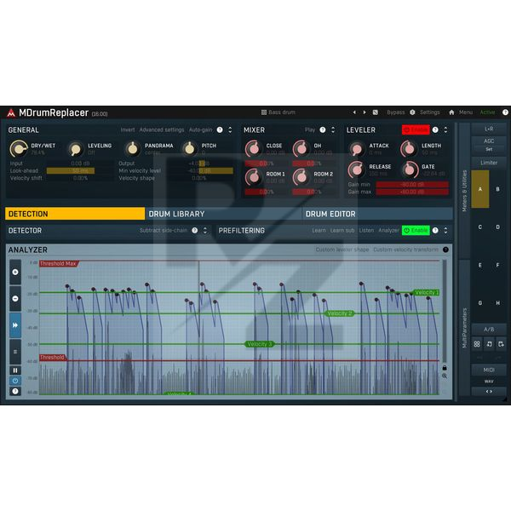Click the Advanced settings button

coord(162,130)
